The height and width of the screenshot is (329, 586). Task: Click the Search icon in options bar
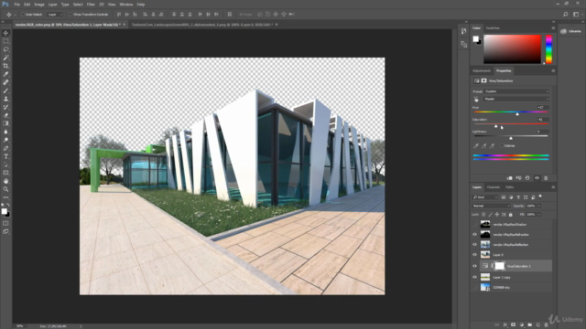(x=566, y=15)
